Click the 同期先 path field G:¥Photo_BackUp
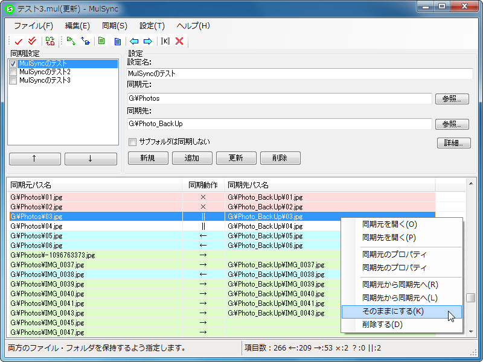Image resolution: width=483 pixels, height=362 pixels. [x=280, y=124]
